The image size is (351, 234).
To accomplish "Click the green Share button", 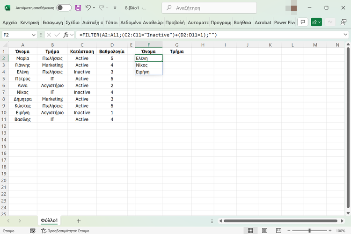I will click(316, 22).
